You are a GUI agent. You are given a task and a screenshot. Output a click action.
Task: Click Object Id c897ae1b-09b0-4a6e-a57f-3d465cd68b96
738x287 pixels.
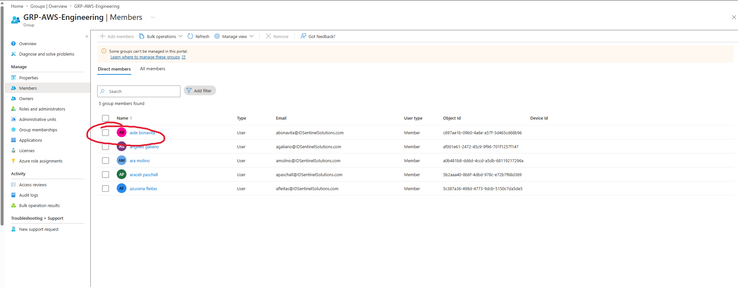482,133
